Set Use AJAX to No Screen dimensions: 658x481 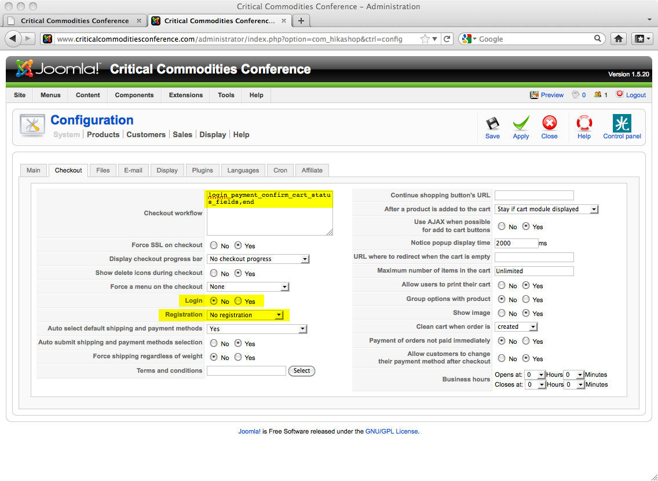pyautogui.click(x=502, y=226)
